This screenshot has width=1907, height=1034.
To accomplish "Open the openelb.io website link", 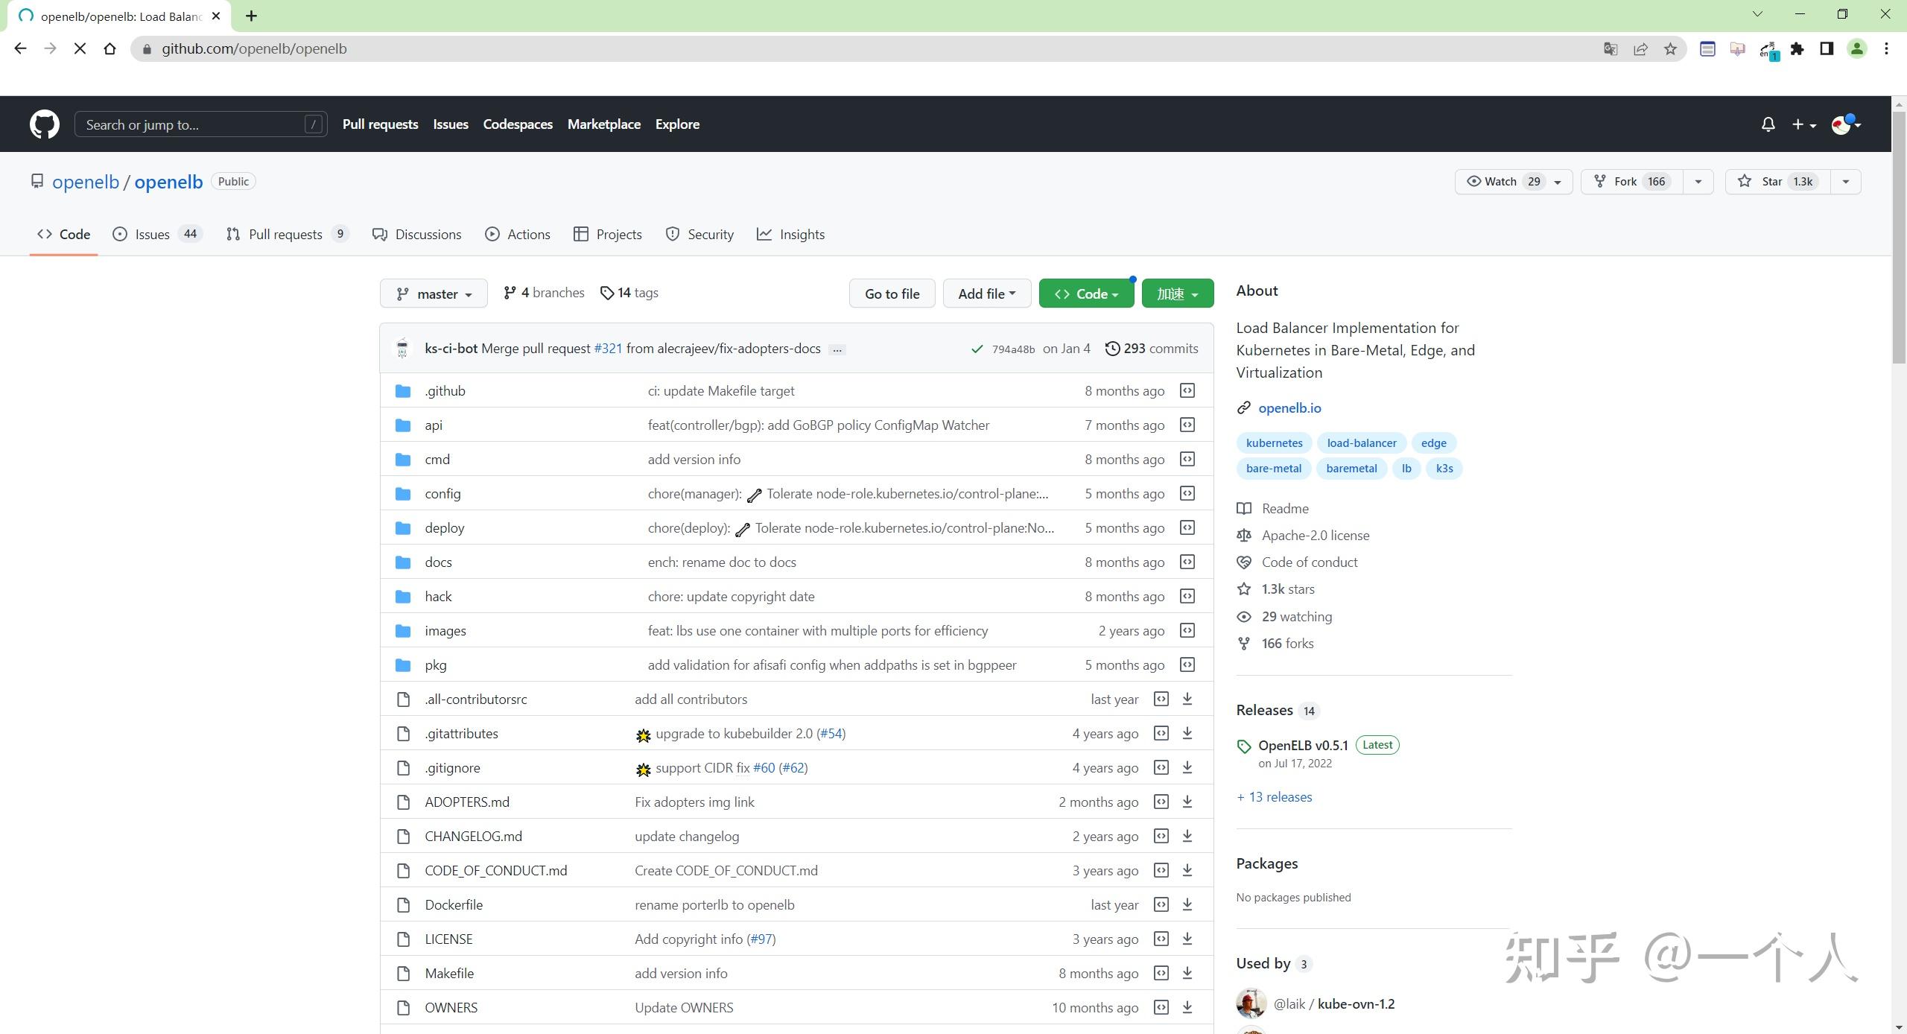I will point(1289,407).
